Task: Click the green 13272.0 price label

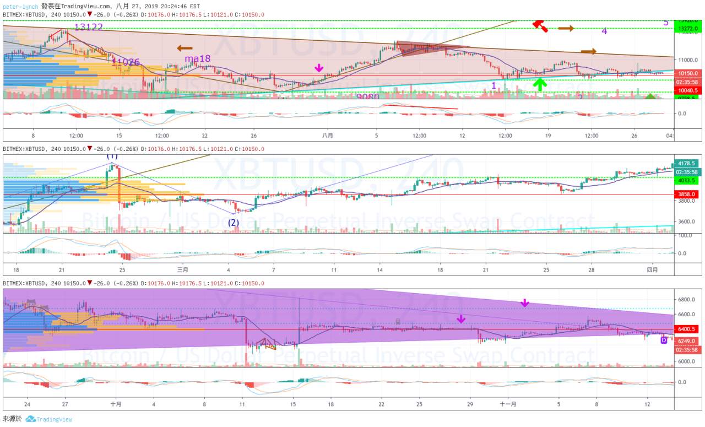Action: pyautogui.click(x=689, y=28)
